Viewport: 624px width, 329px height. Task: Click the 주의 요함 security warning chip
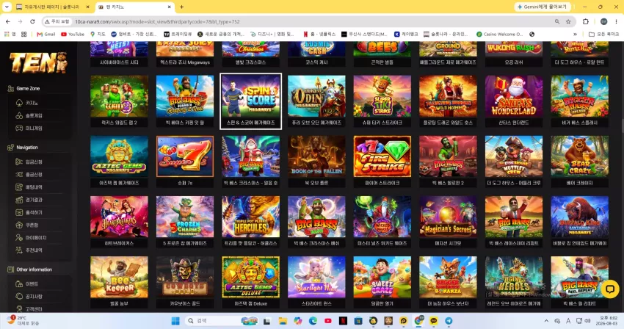click(57, 21)
